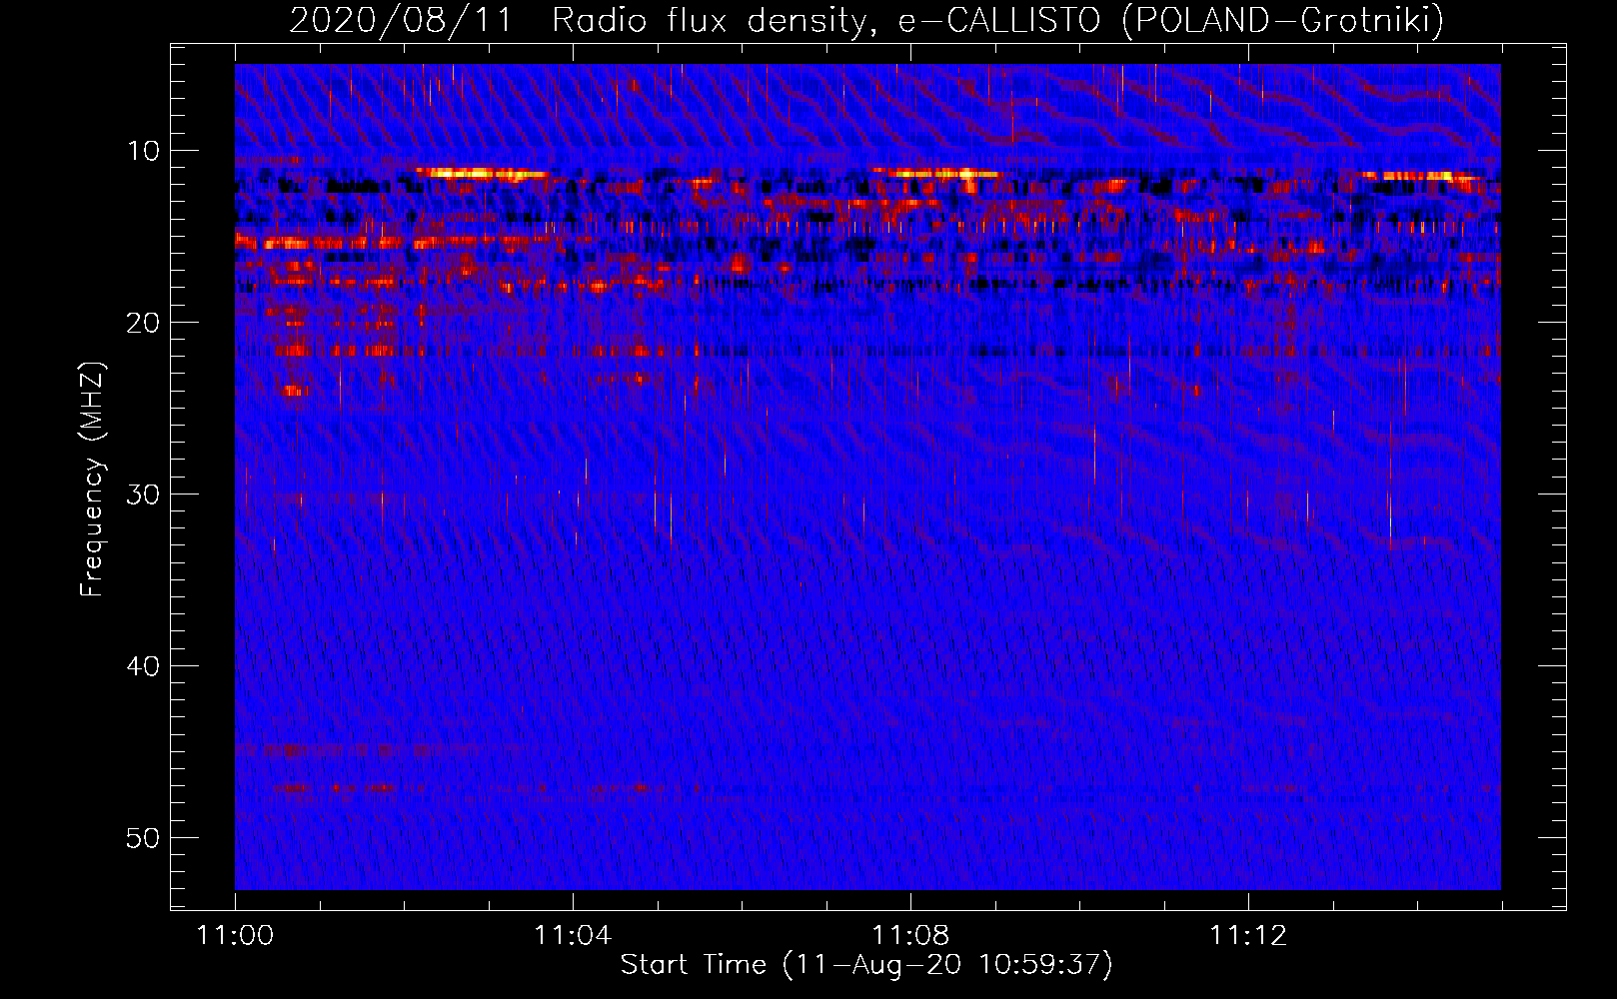1617x999 pixels.
Task: Click the time tick label '11:04'
Action: (573, 936)
